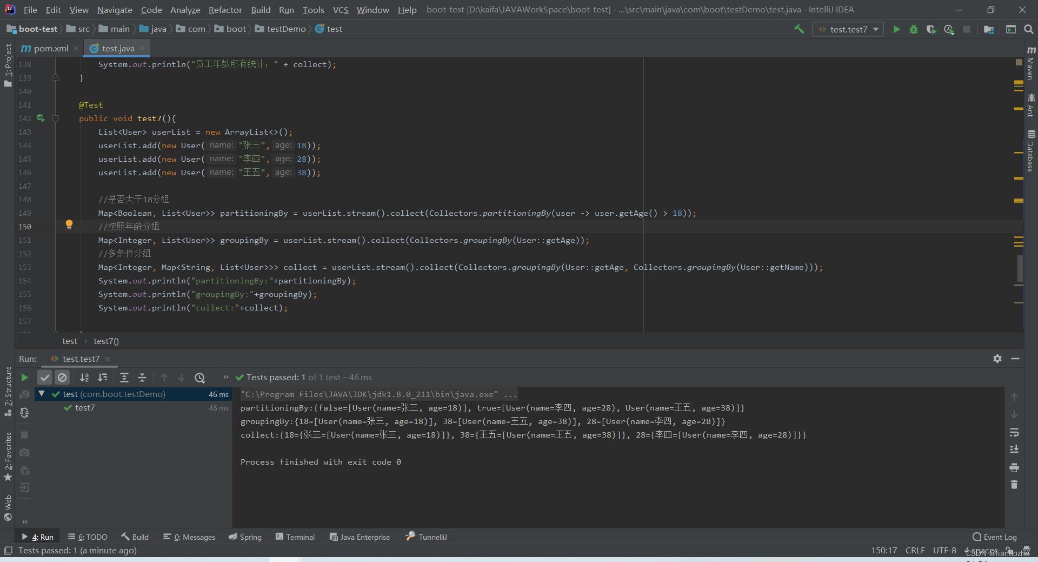This screenshot has width=1038, height=562.
Task: Click the testDemo breadcrumb folder
Action: [x=280, y=29]
